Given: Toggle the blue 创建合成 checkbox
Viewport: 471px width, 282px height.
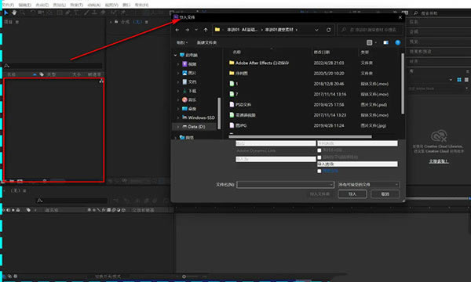Looking at the screenshot, I should click(319, 171).
